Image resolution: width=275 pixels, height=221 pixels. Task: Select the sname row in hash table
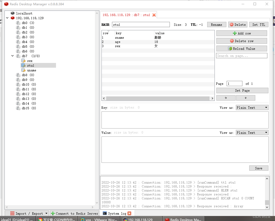tap(158, 38)
